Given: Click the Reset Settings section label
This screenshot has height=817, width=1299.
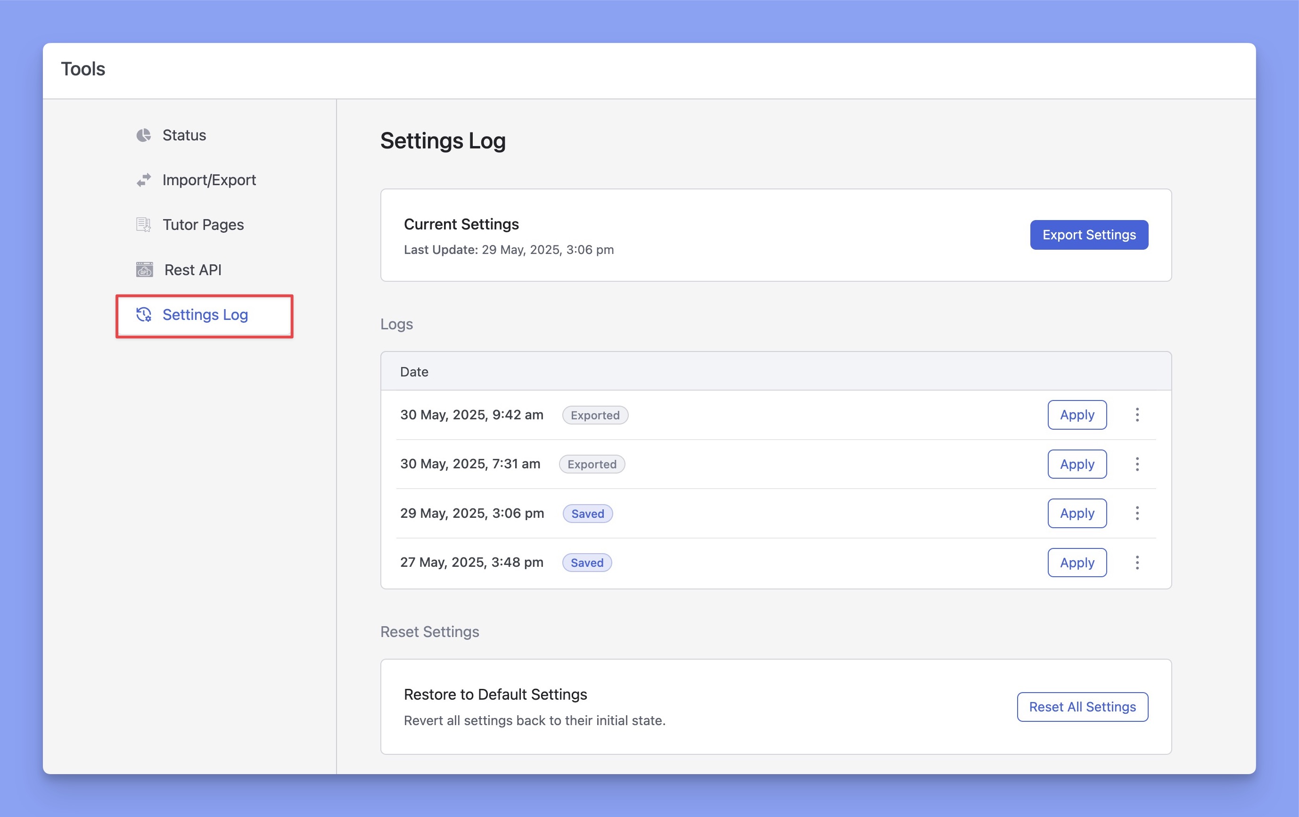Looking at the screenshot, I should pos(429,632).
